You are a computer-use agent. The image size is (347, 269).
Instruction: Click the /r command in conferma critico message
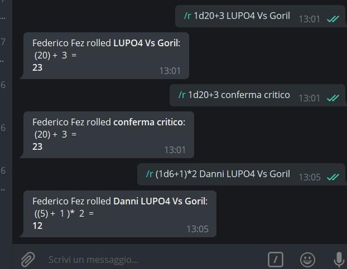click(x=182, y=95)
